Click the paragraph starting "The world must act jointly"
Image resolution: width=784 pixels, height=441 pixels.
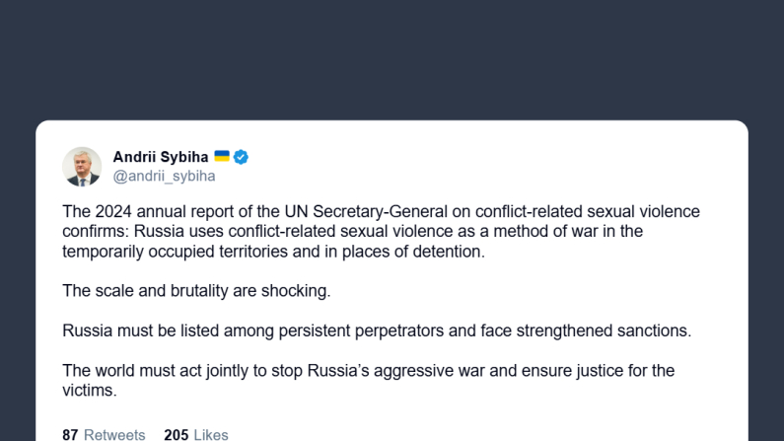pos(368,380)
